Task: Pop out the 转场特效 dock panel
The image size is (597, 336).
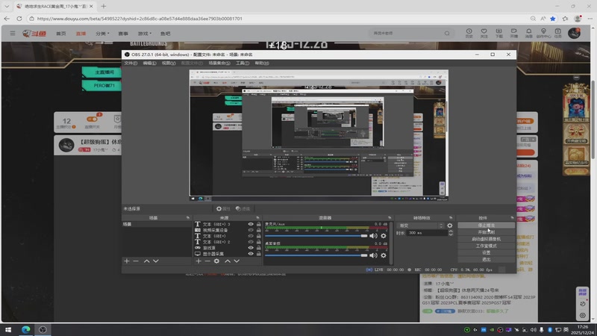Action: click(451, 218)
